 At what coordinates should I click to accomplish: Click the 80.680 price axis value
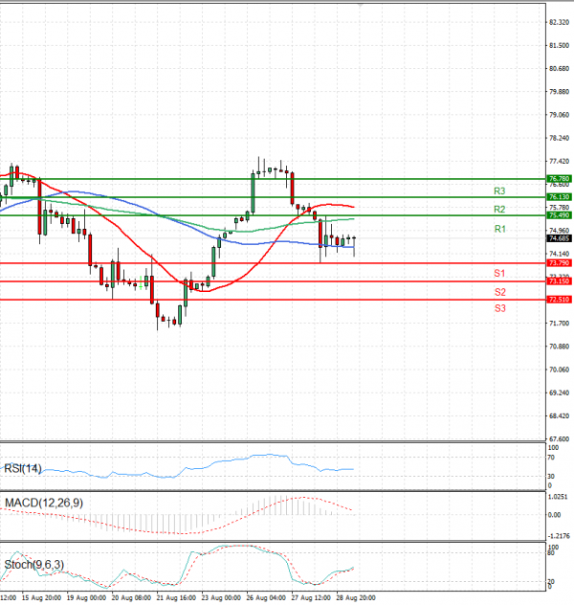[x=559, y=69]
